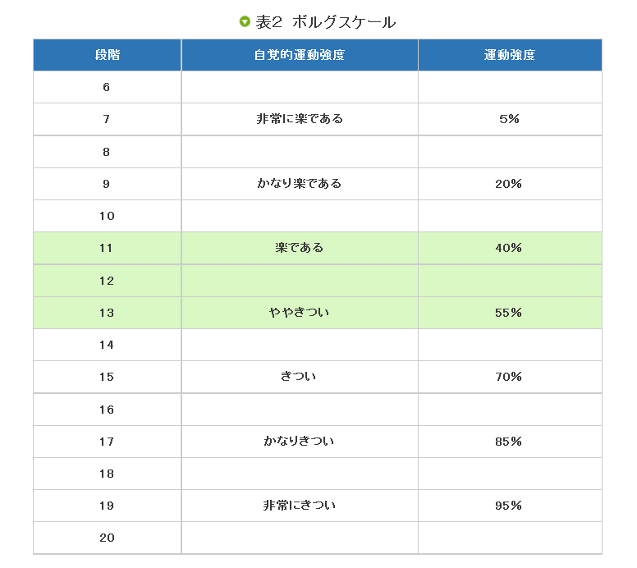Click the 自覚的運動強度 column header
Screen dimensions: 637x568
[x=300, y=55]
